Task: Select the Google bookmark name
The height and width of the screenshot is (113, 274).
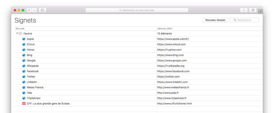Action: (31, 61)
